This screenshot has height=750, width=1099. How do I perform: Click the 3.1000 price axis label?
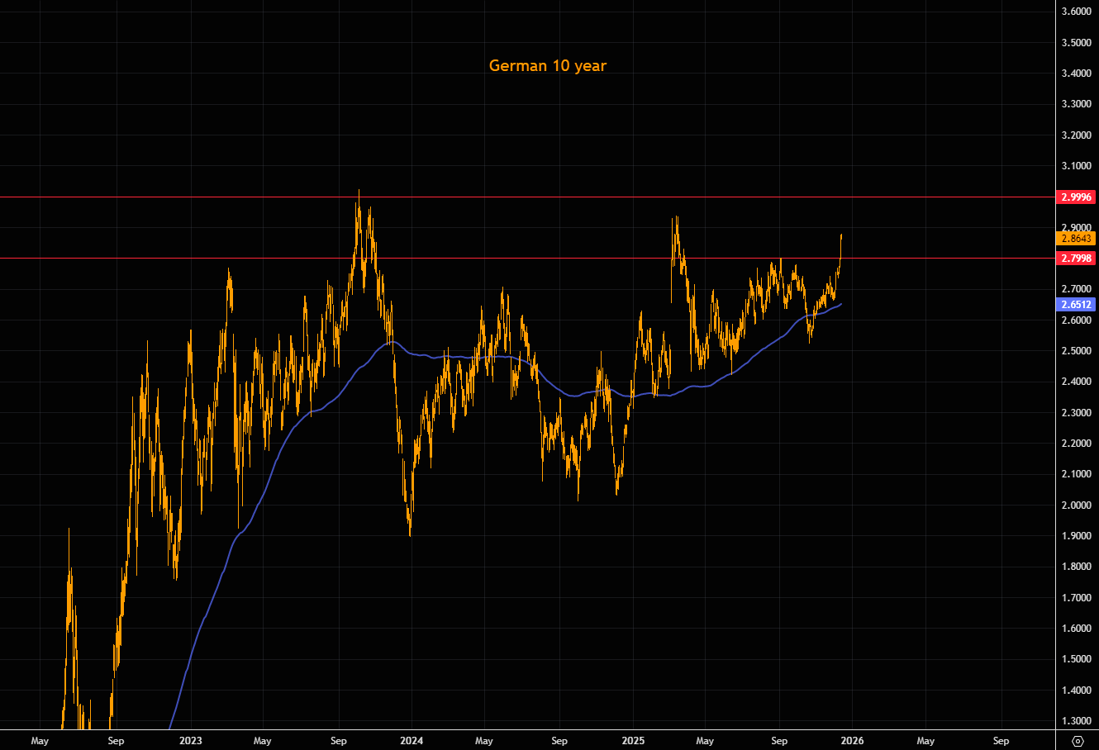(1078, 166)
